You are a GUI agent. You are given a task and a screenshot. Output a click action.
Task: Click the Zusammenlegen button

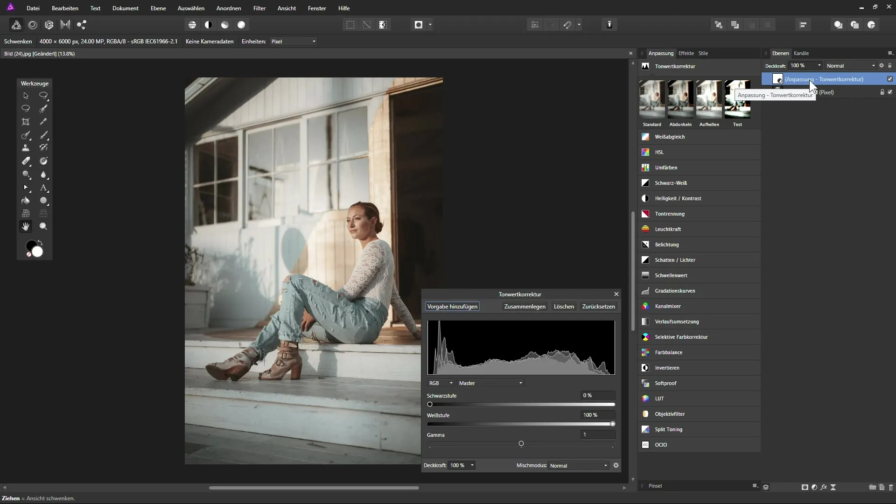pyautogui.click(x=525, y=307)
